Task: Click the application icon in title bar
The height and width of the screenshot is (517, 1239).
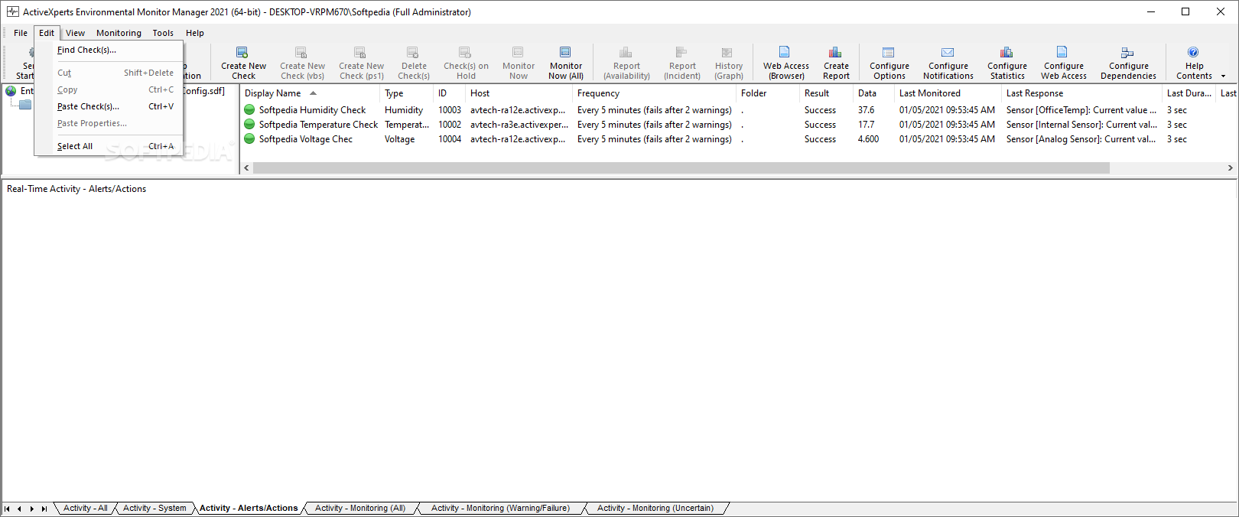Action: pyautogui.click(x=12, y=11)
